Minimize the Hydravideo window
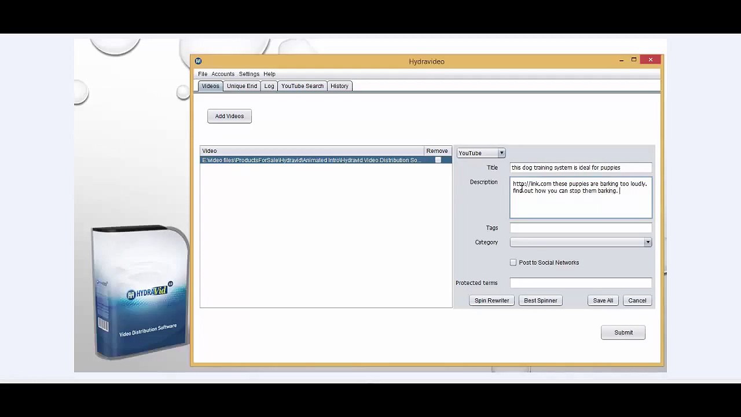 pyautogui.click(x=621, y=60)
